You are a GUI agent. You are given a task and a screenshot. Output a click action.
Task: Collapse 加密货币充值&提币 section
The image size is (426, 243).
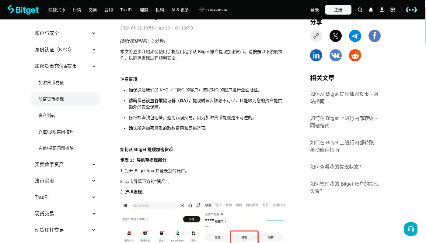pyautogui.click(x=65, y=66)
